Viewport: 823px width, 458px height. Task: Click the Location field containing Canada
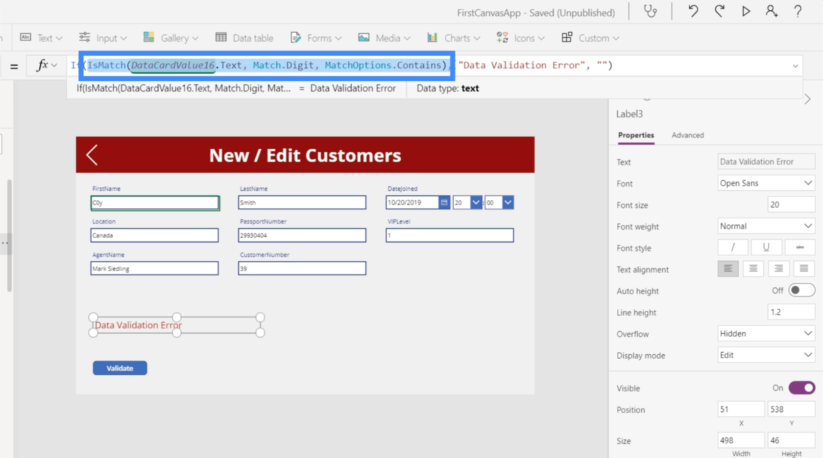[x=155, y=235]
